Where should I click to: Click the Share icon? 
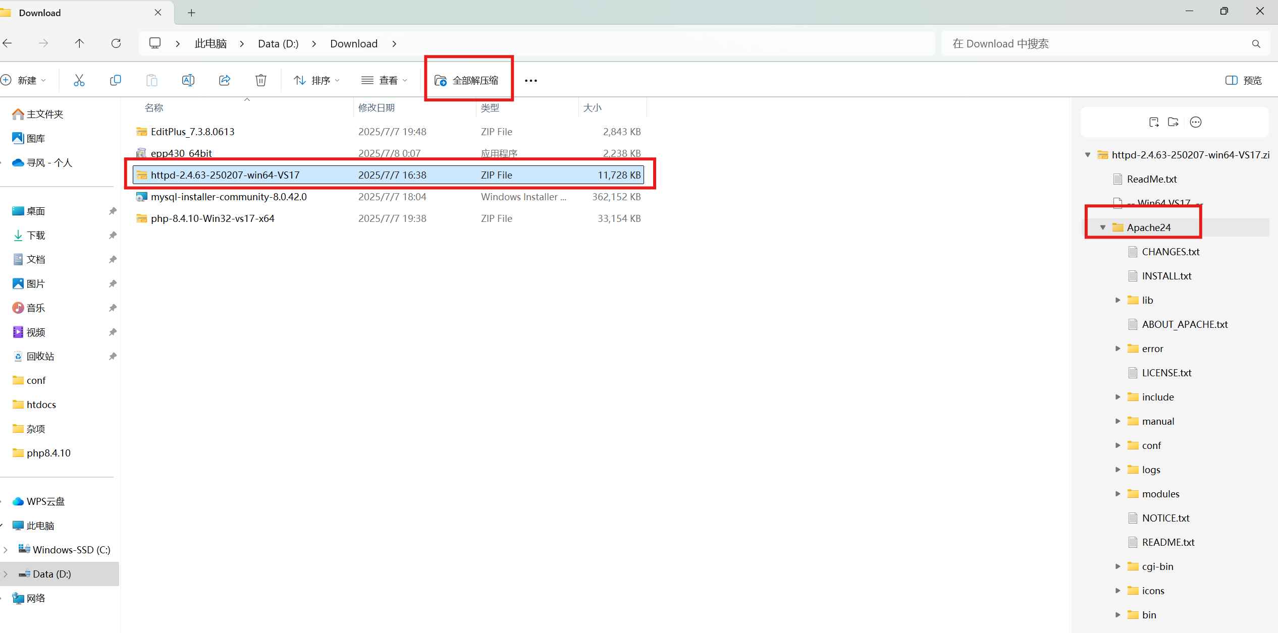click(x=224, y=80)
